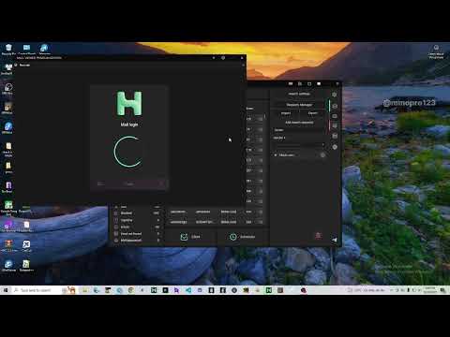Click the Check button with mail icon

coord(190,237)
